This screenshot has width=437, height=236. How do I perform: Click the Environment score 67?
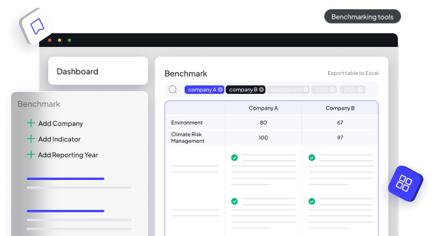pos(340,123)
